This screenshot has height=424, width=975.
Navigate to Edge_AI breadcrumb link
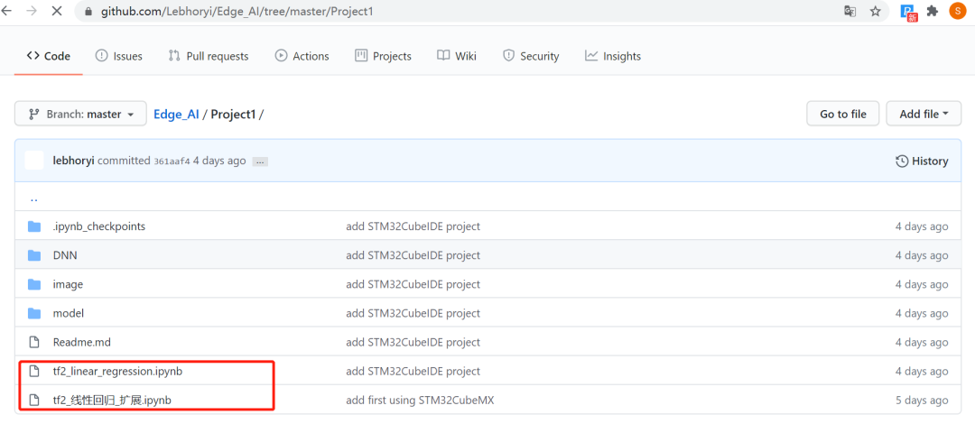pyautogui.click(x=176, y=115)
